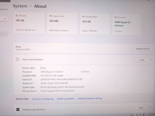Click the ENG language indicator in taskbar

coord(131,115)
